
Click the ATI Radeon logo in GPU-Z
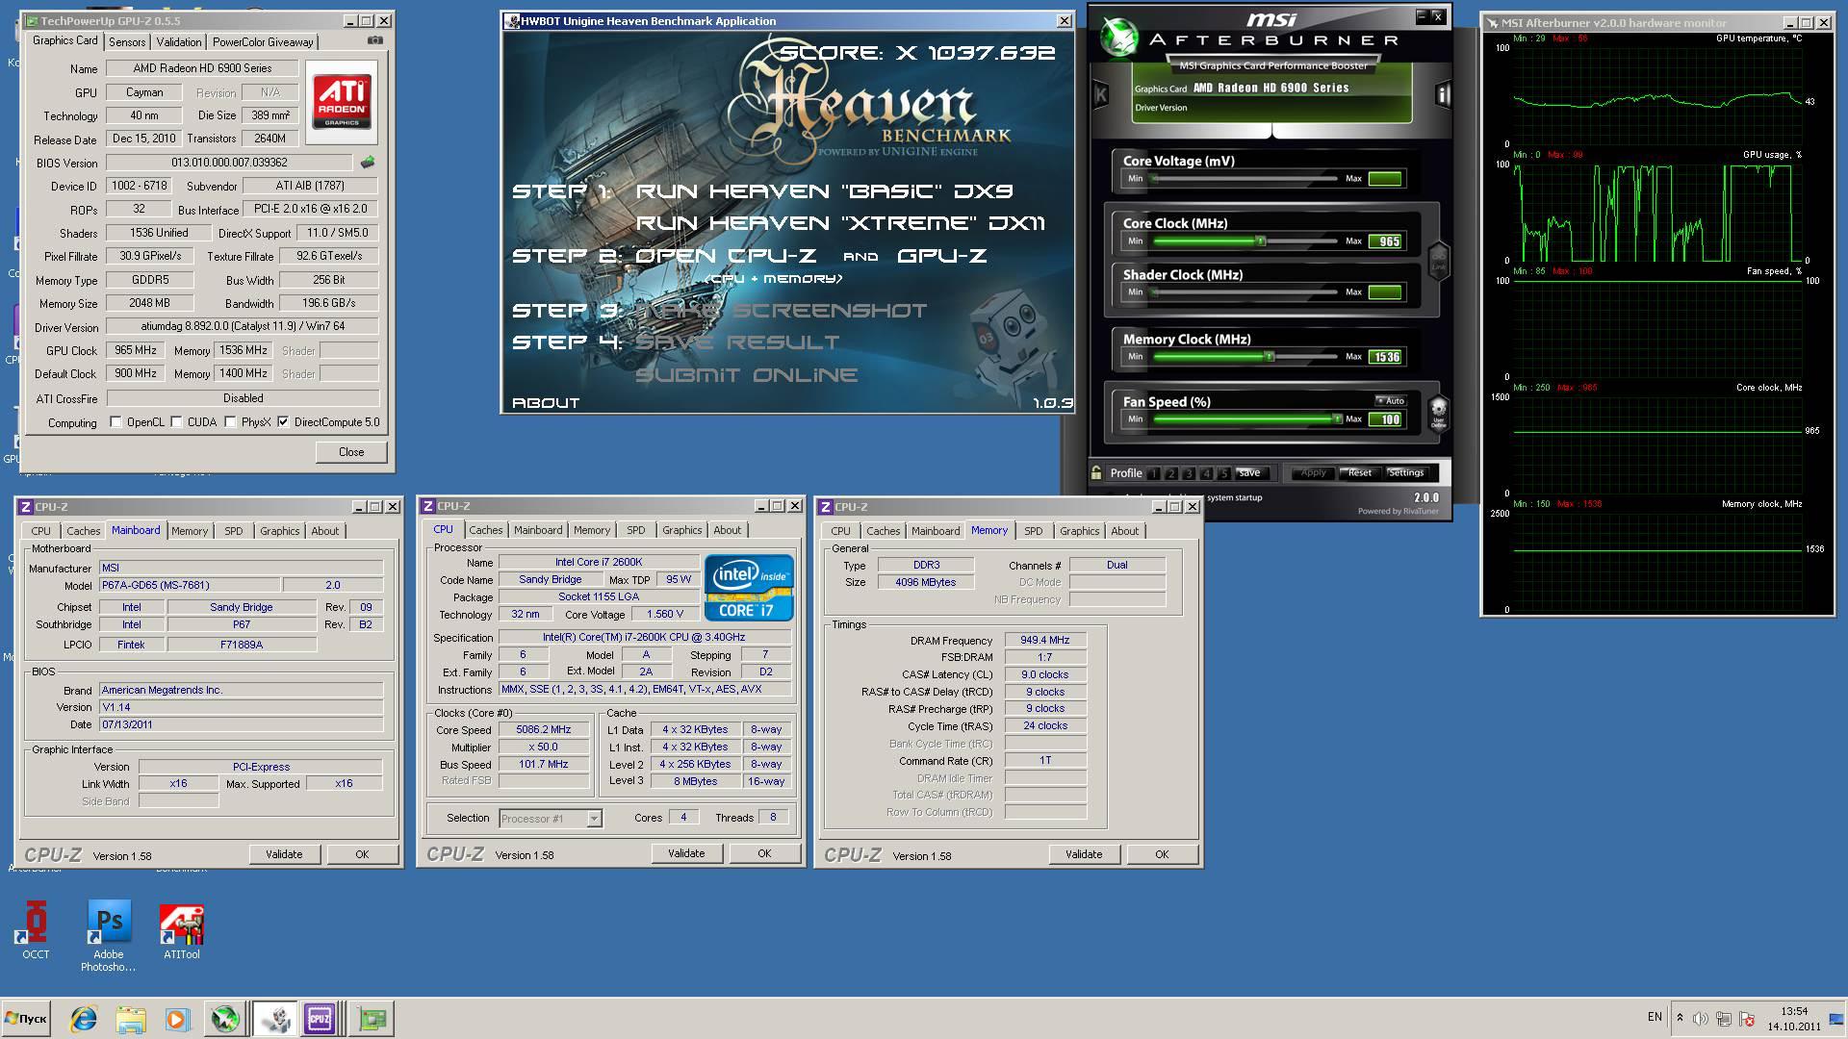pos(341,103)
